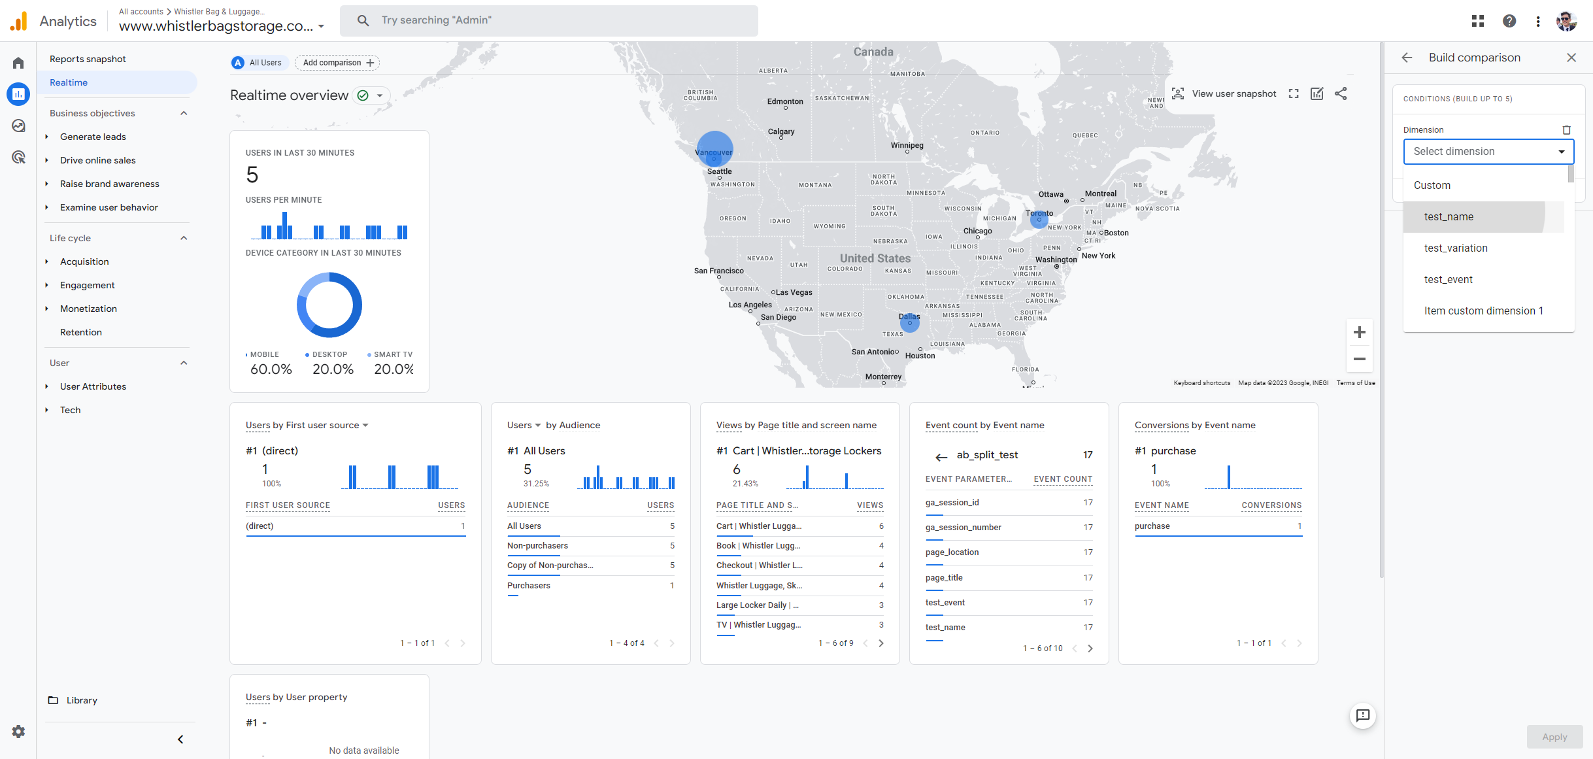Go back from Build comparison panel
This screenshot has height=759, width=1593.
[x=1407, y=58]
